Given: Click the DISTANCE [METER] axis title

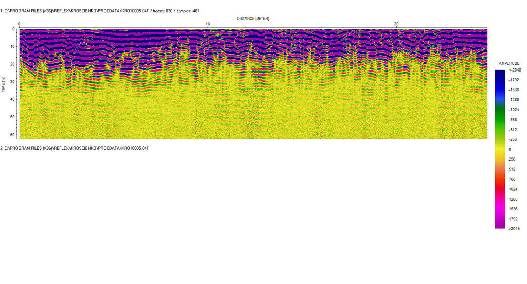Looking at the screenshot, I should click(253, 19).
